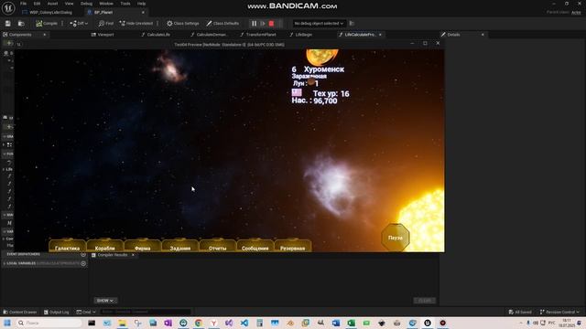Click the Windows taskbar search box
The height and width of the screenshot is (329, 586).
(49, 323)
